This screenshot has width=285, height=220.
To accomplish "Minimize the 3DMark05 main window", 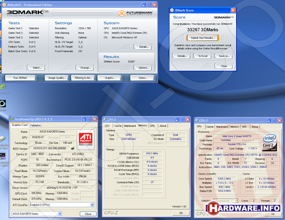I will point(144,5).
